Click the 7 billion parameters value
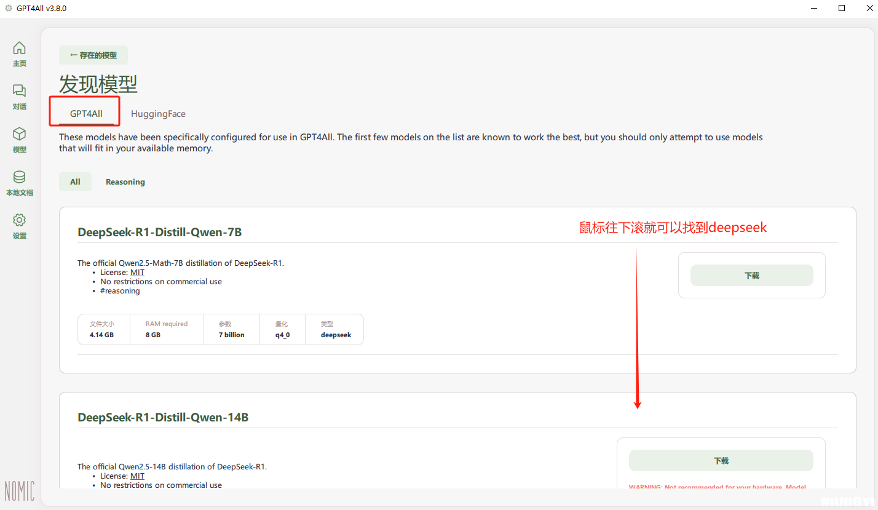The image size is (878, 510). click(x=231, y=335)
